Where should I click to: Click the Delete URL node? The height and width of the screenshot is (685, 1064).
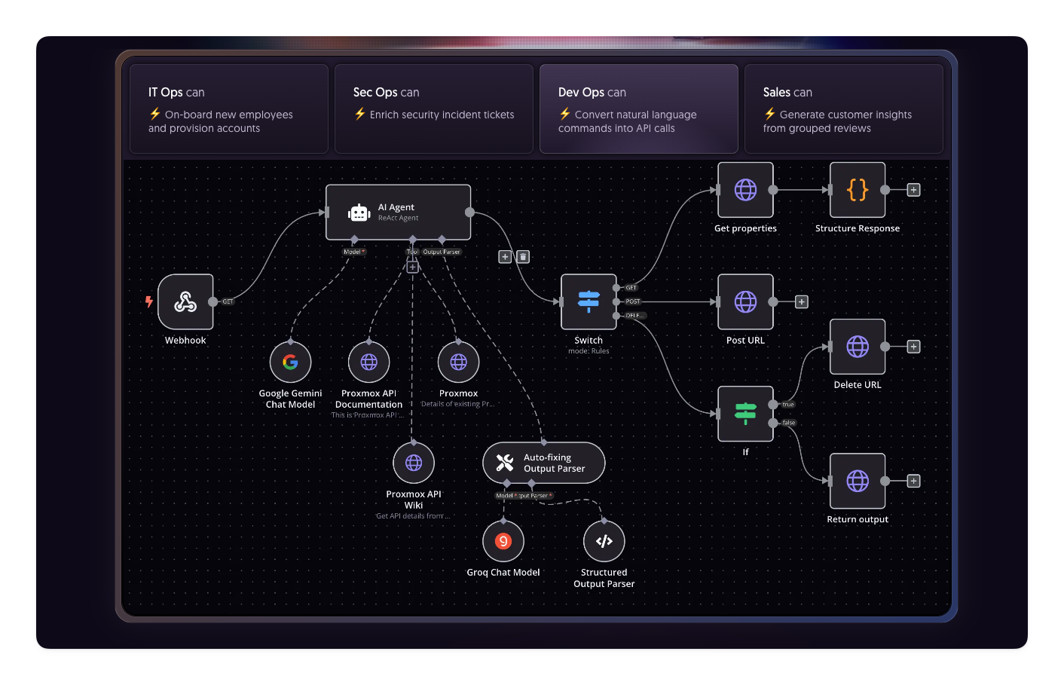(x=857, y=347)
